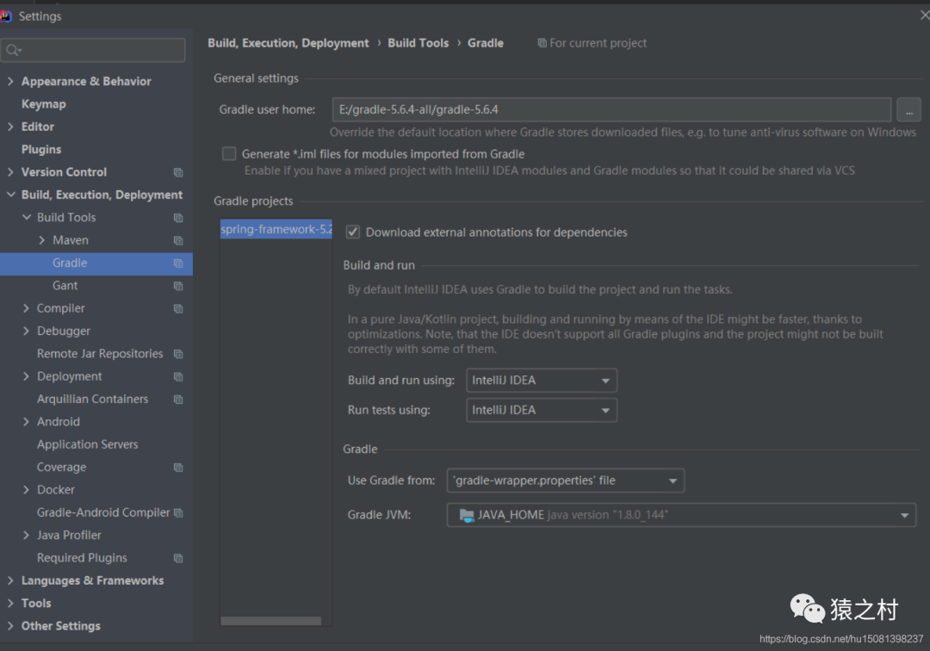This screenshot has height=651, width=930.
Task: Click the project-level icon beside Gradle row
Action: click(178, 263)
